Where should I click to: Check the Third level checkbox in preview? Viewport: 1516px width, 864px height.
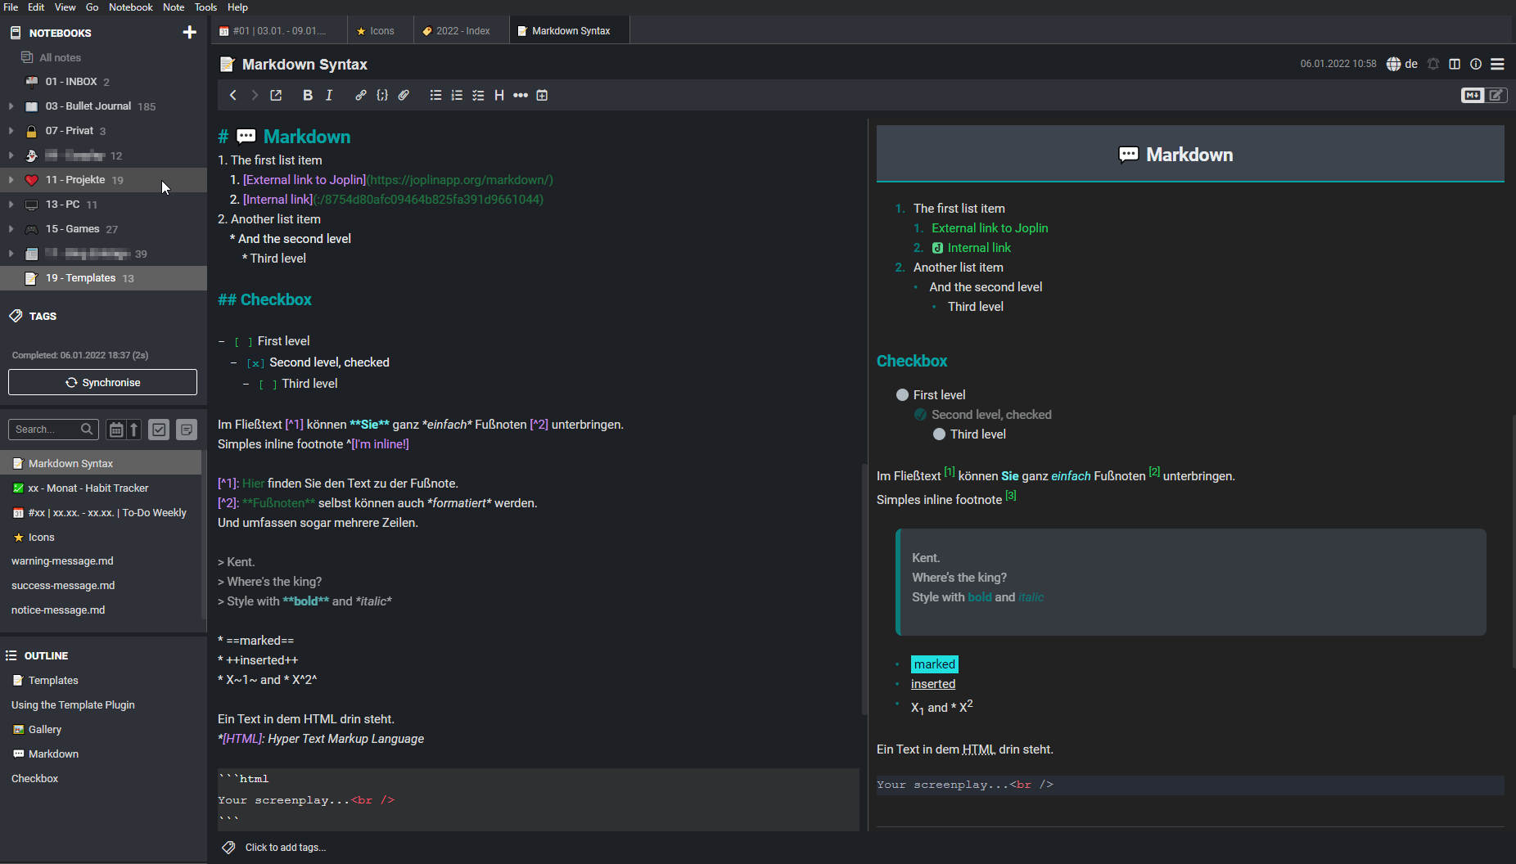[x=939, y=434]
